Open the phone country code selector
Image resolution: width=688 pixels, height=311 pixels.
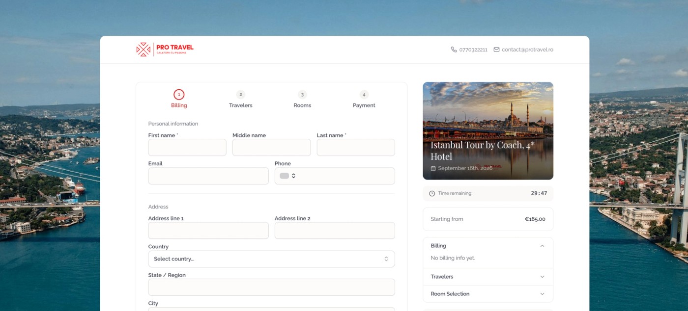pos(287,176)
